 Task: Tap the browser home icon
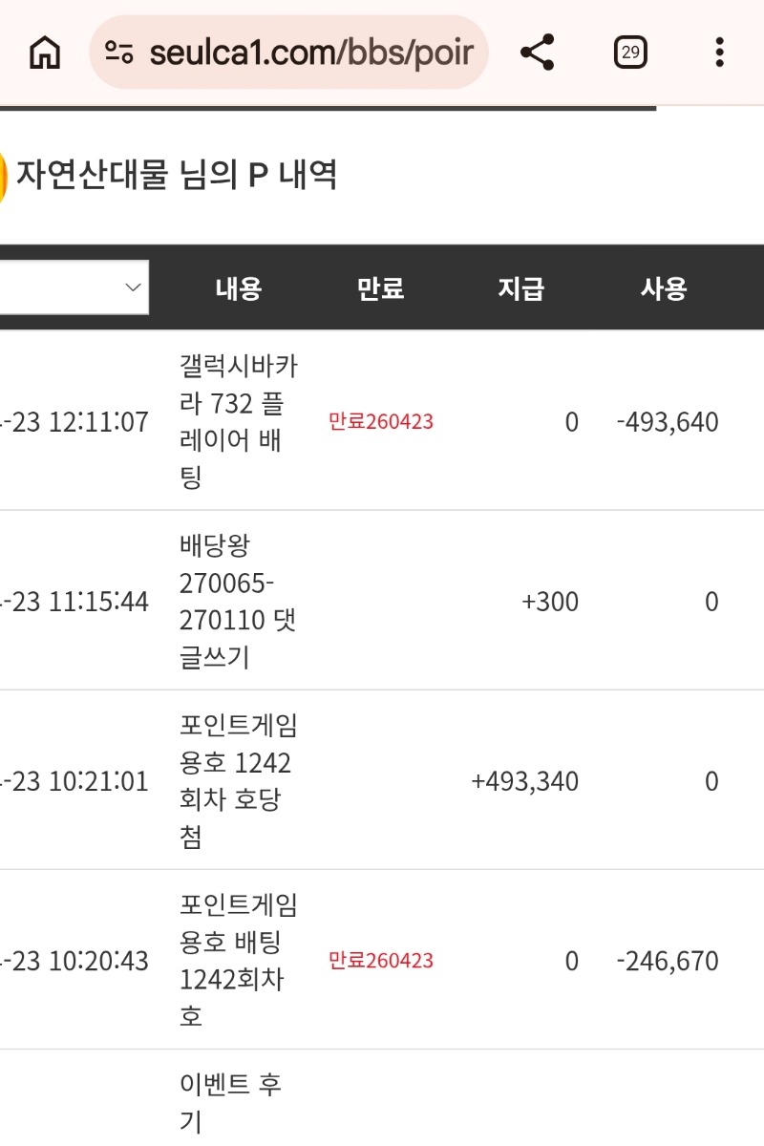(x=44, y=53)
